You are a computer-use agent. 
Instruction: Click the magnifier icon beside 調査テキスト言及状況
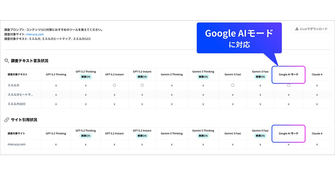7,61
